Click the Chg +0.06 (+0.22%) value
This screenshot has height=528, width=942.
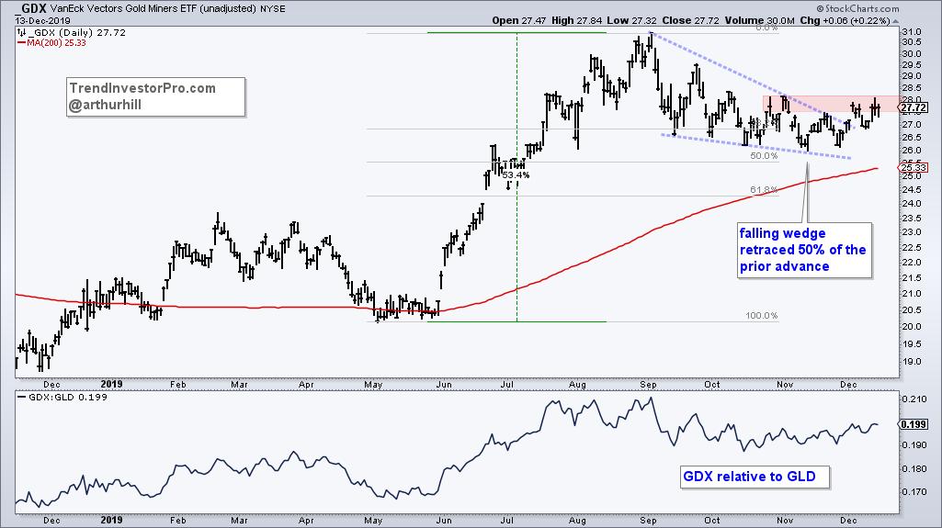(x=845, y=20)
